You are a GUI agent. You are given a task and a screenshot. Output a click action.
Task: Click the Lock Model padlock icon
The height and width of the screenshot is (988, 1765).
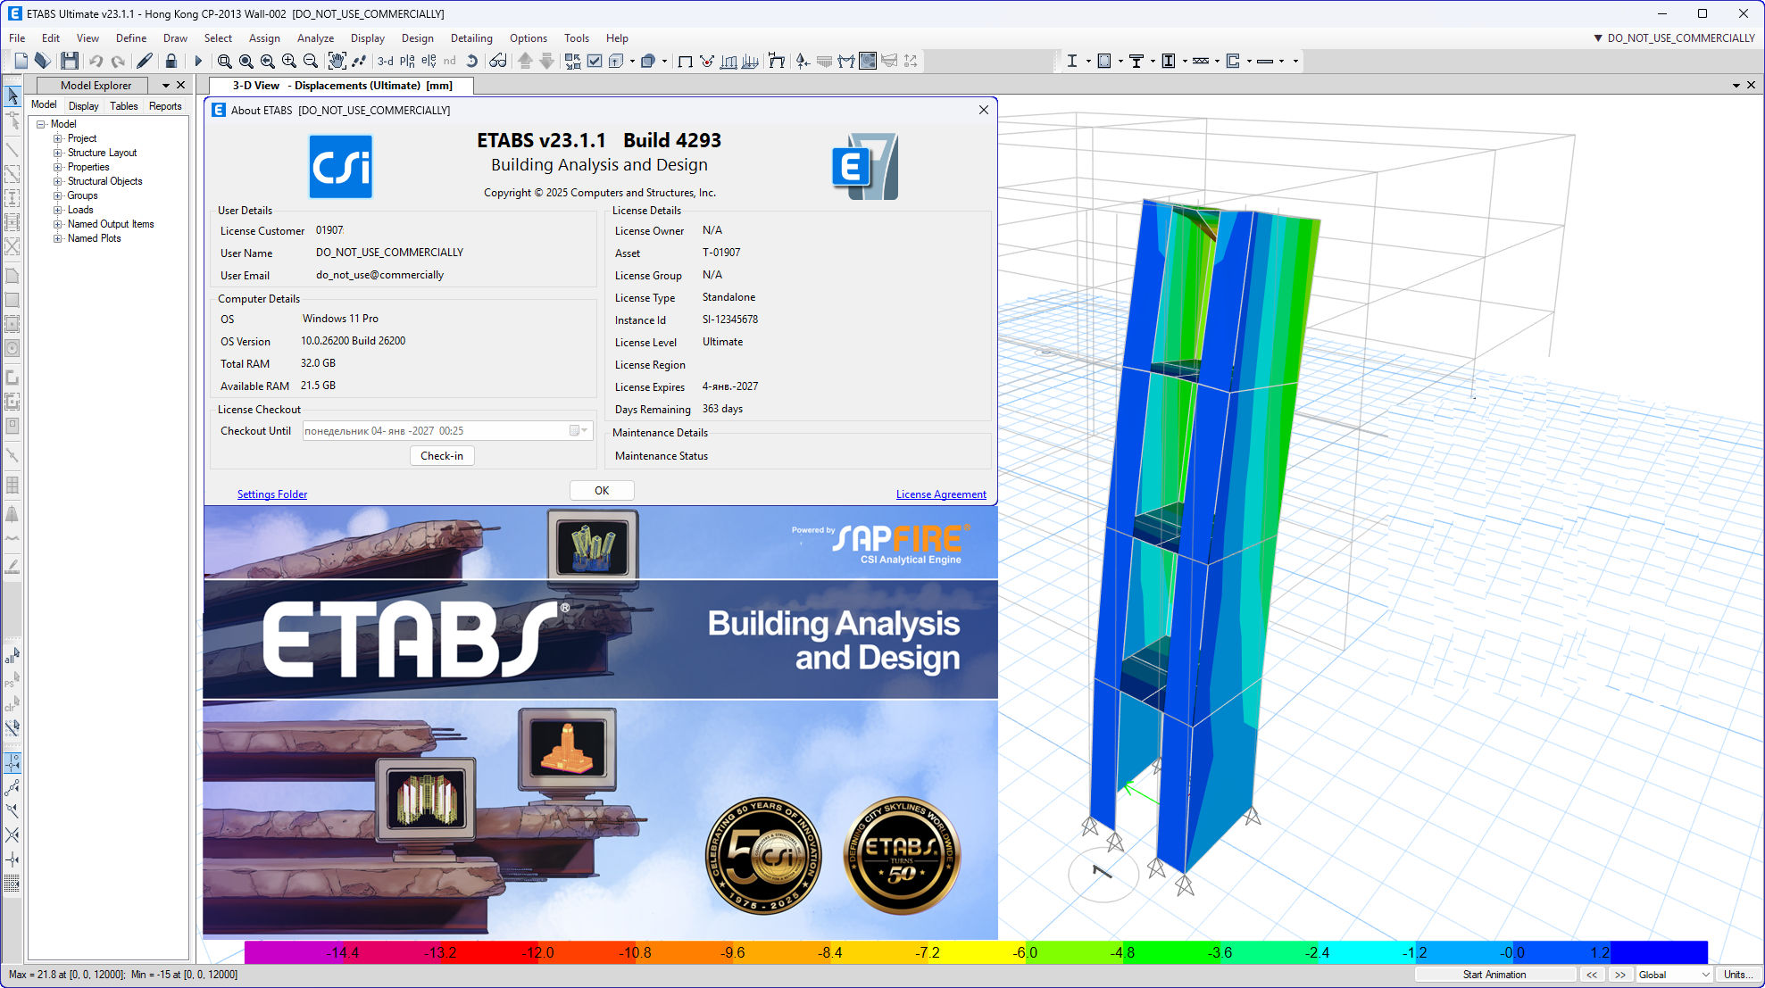pos(171,61)
